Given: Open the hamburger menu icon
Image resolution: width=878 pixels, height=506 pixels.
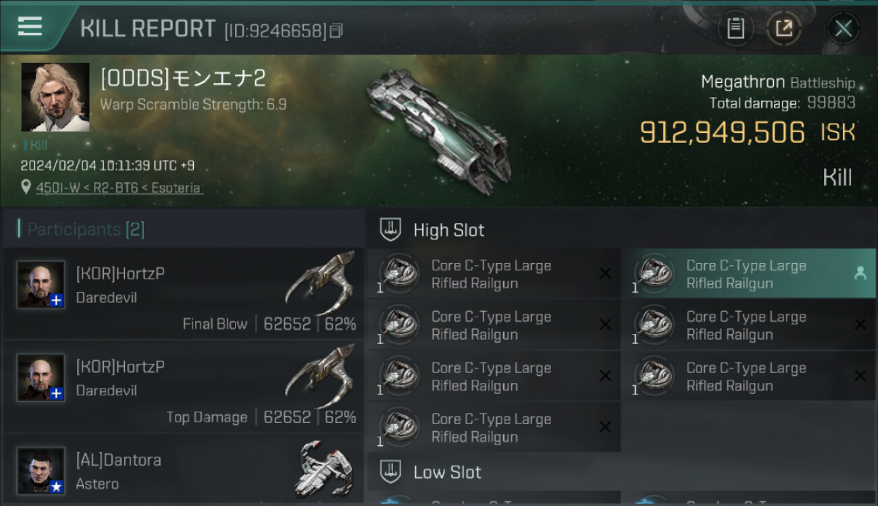Looking at the screenshot, I should click(30, 26).
